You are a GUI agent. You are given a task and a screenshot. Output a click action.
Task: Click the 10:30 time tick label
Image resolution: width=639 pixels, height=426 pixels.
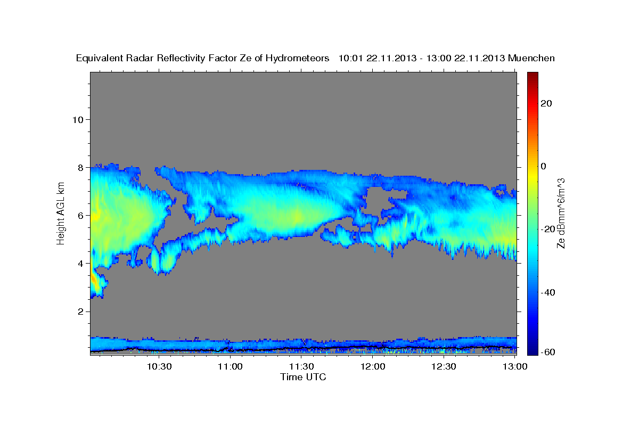click(159, 366)
